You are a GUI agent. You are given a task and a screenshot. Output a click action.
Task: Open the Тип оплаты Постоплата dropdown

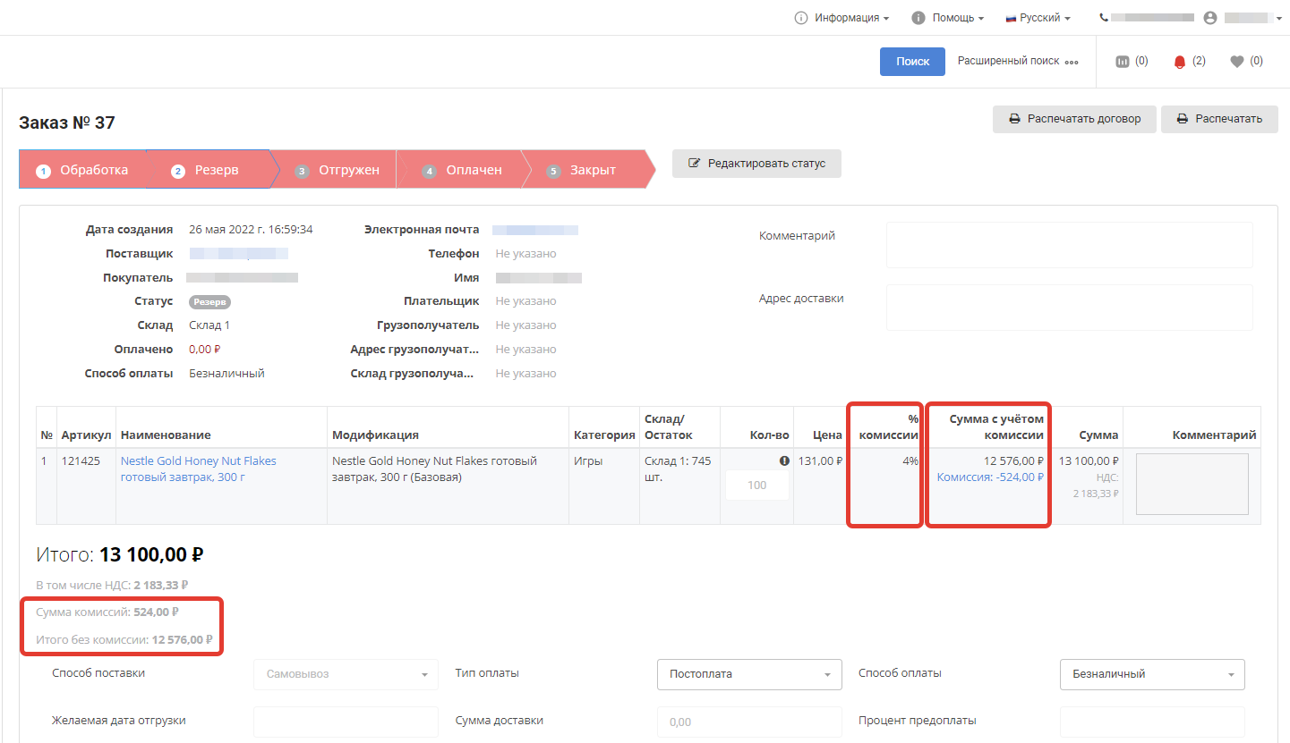tap(749, 674)
